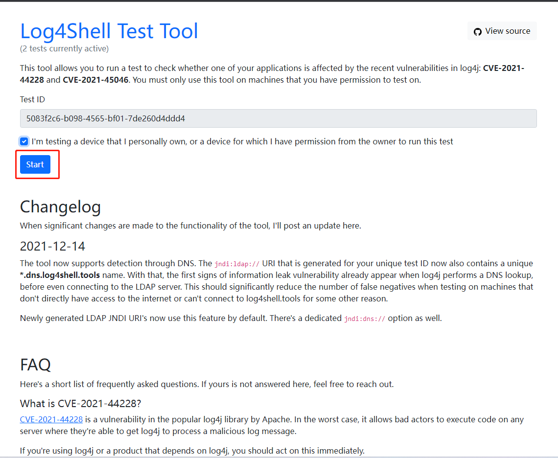Click the "What is CVE-2021-44228?" question heading
This screenshot has height=458, width=558.
tap(81, 403)
